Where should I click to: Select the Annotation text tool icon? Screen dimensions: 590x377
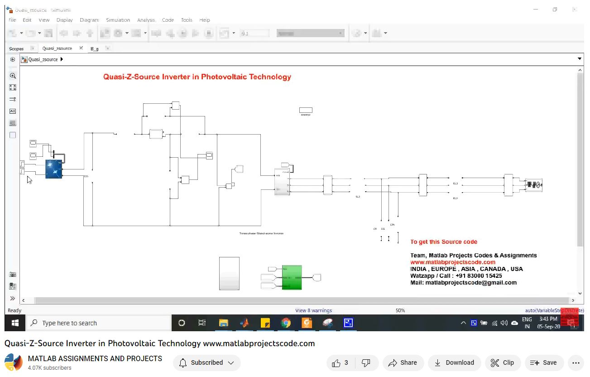[13, 111]
